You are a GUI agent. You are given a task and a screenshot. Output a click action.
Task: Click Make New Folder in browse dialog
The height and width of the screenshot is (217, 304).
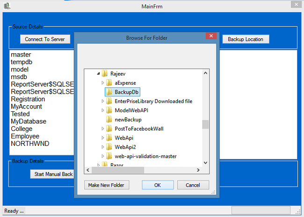tap(107, 185)
